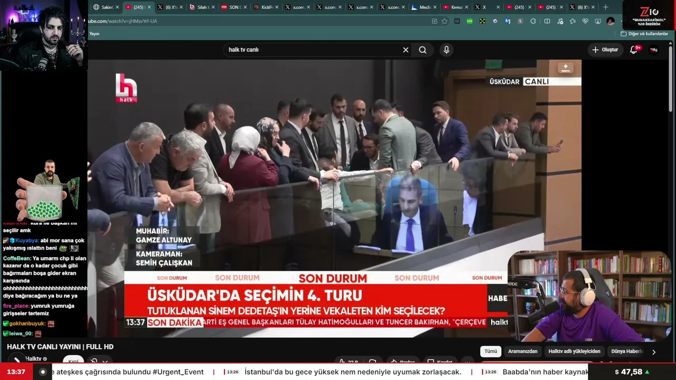Open the browser split view icon
The width and height of the screenshot is (676, 380).
pyautogui.click(x=547, y=21)
